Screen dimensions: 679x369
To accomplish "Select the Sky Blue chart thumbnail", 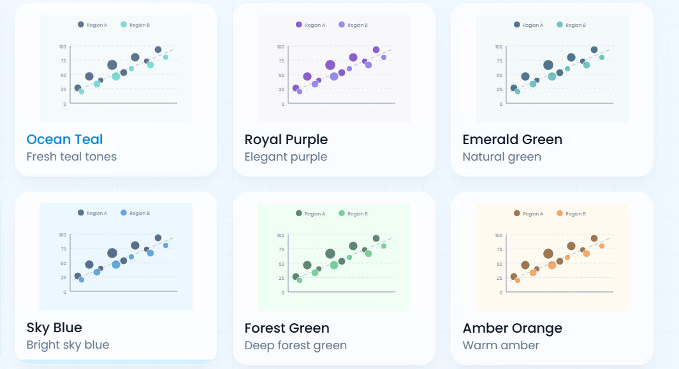I will (x=116, y=256).
